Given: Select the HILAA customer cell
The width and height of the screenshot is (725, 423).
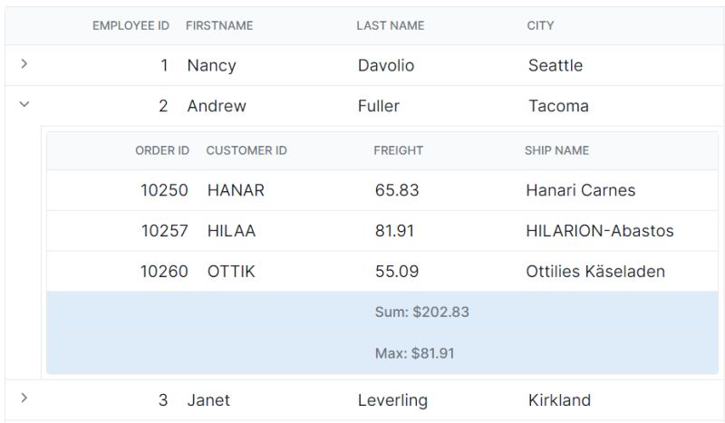Looking at the screenshot, I should 231,231.
